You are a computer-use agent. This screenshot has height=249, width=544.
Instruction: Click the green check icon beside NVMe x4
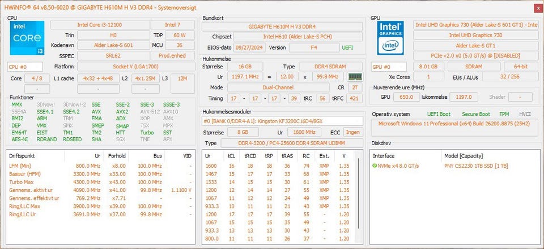(375, 166)
